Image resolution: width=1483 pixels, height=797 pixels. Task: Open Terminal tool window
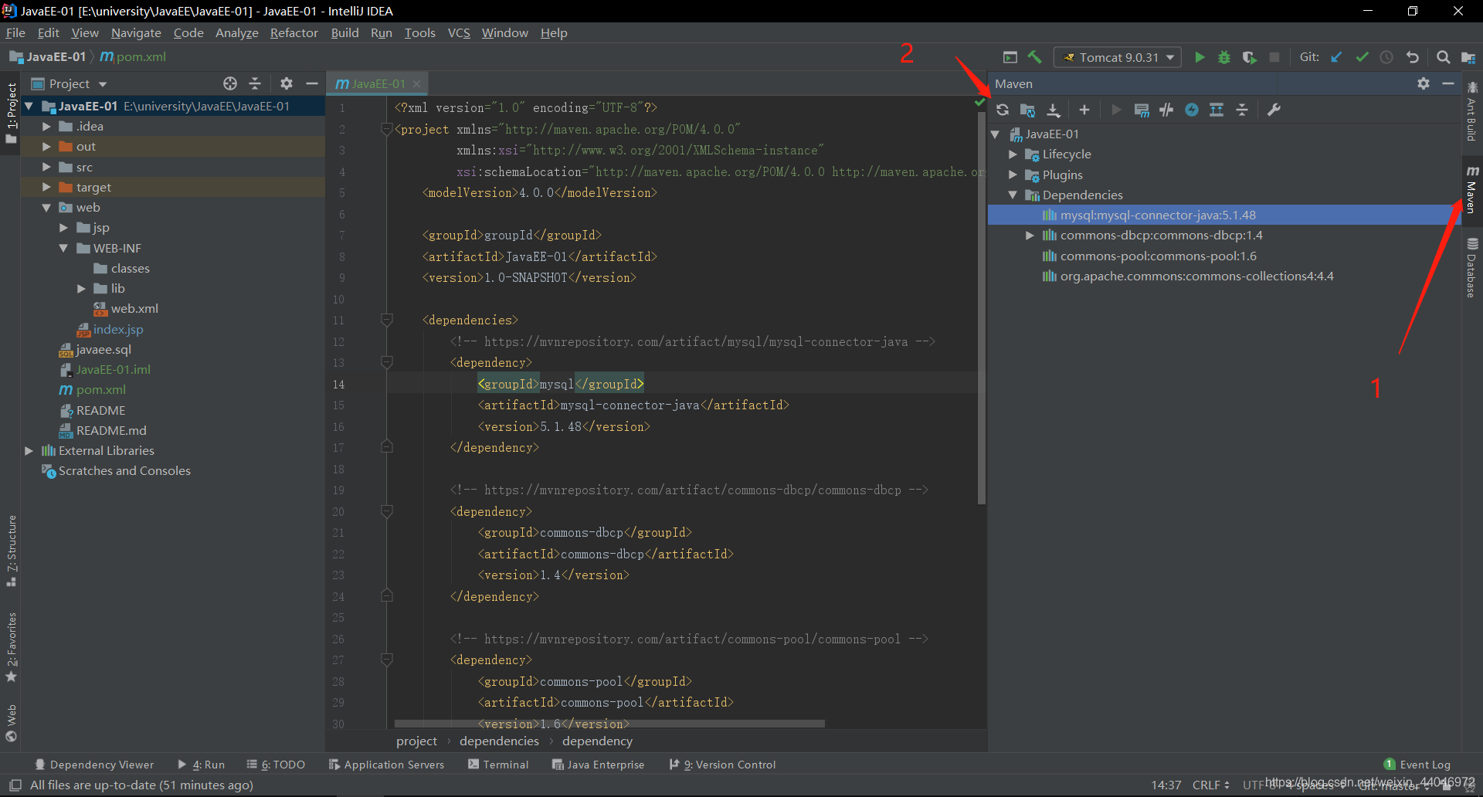pos(498,765)
